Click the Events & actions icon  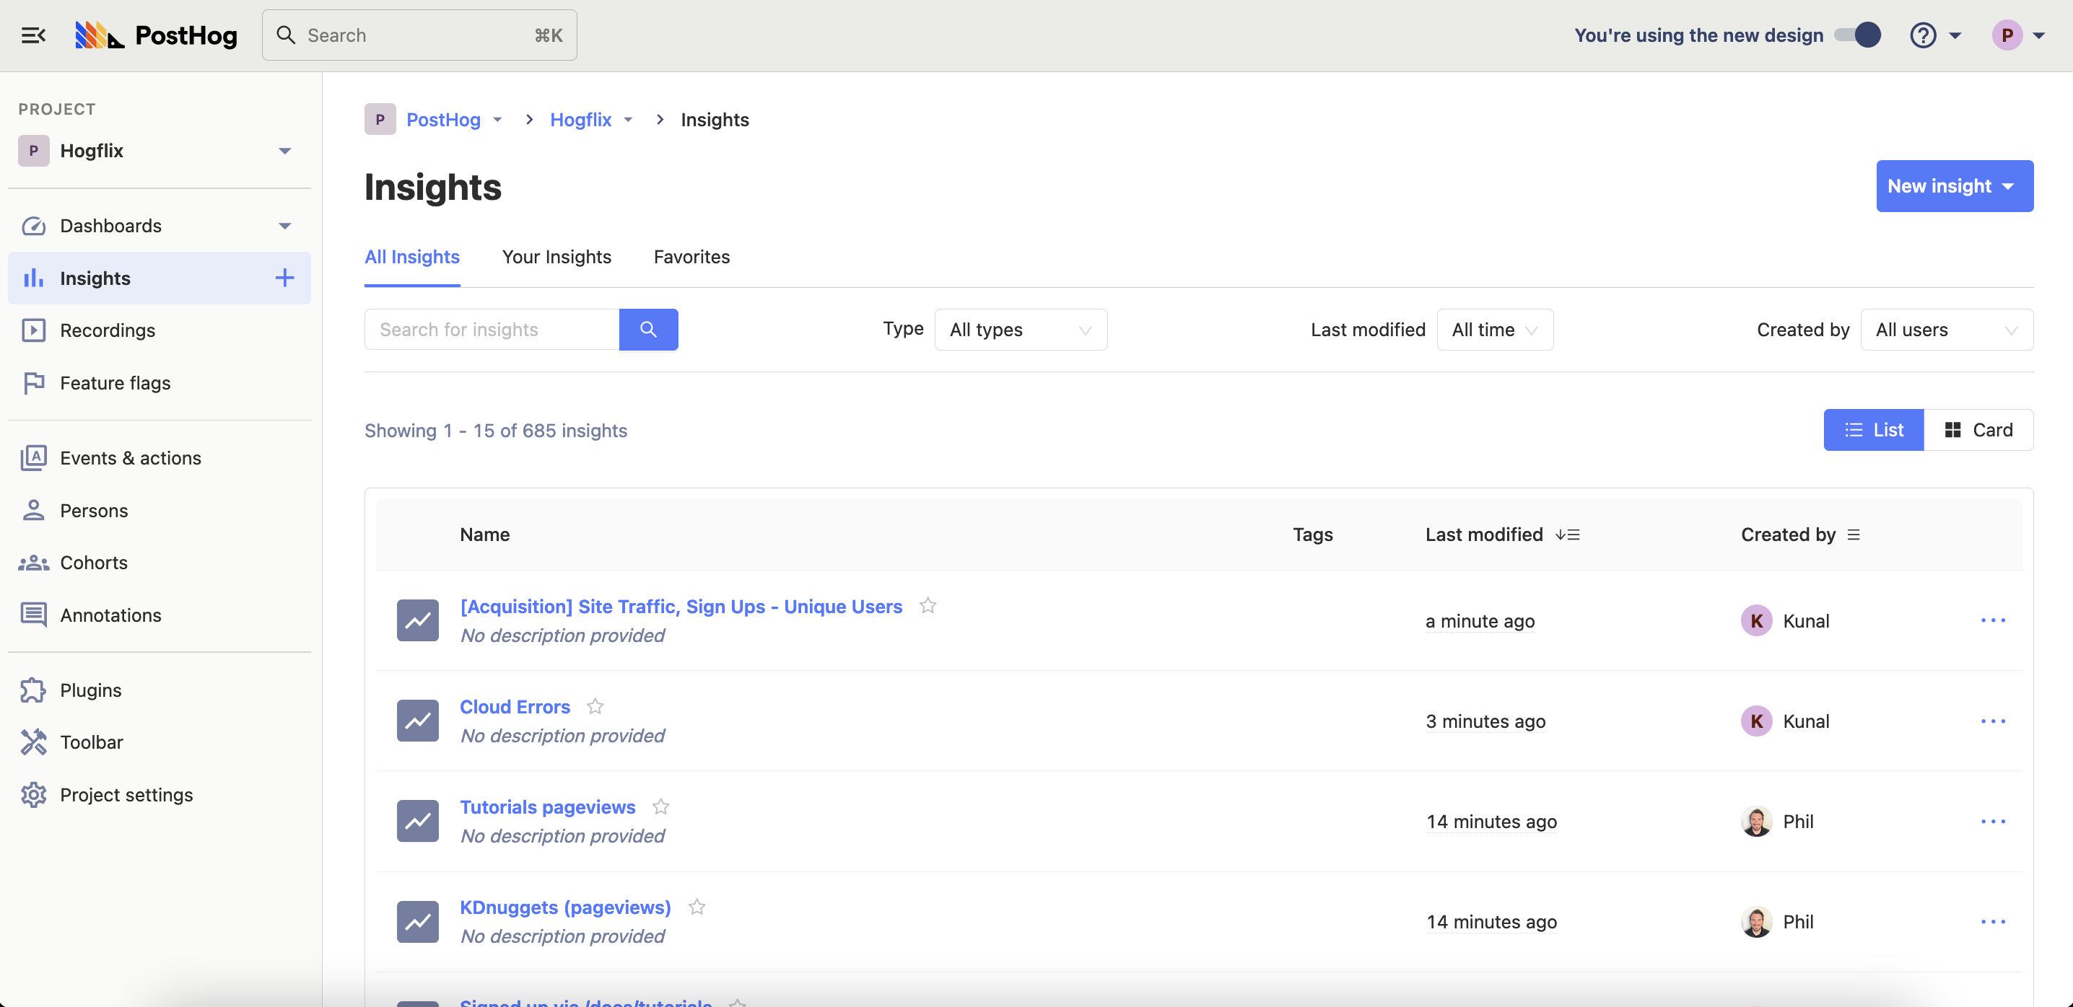pyautogui.click(x=33, y=457)
